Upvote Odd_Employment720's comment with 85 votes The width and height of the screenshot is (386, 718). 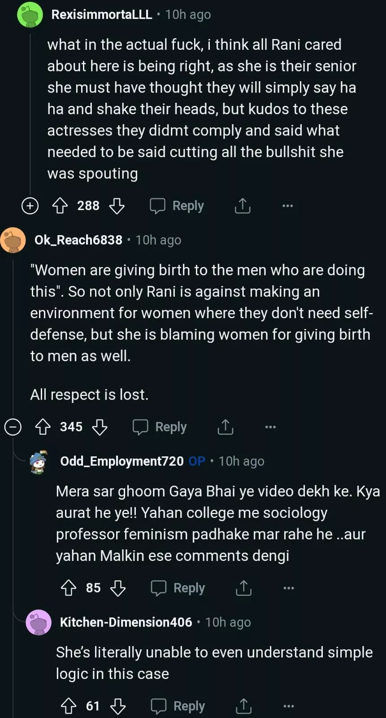(x=69, y=588)
